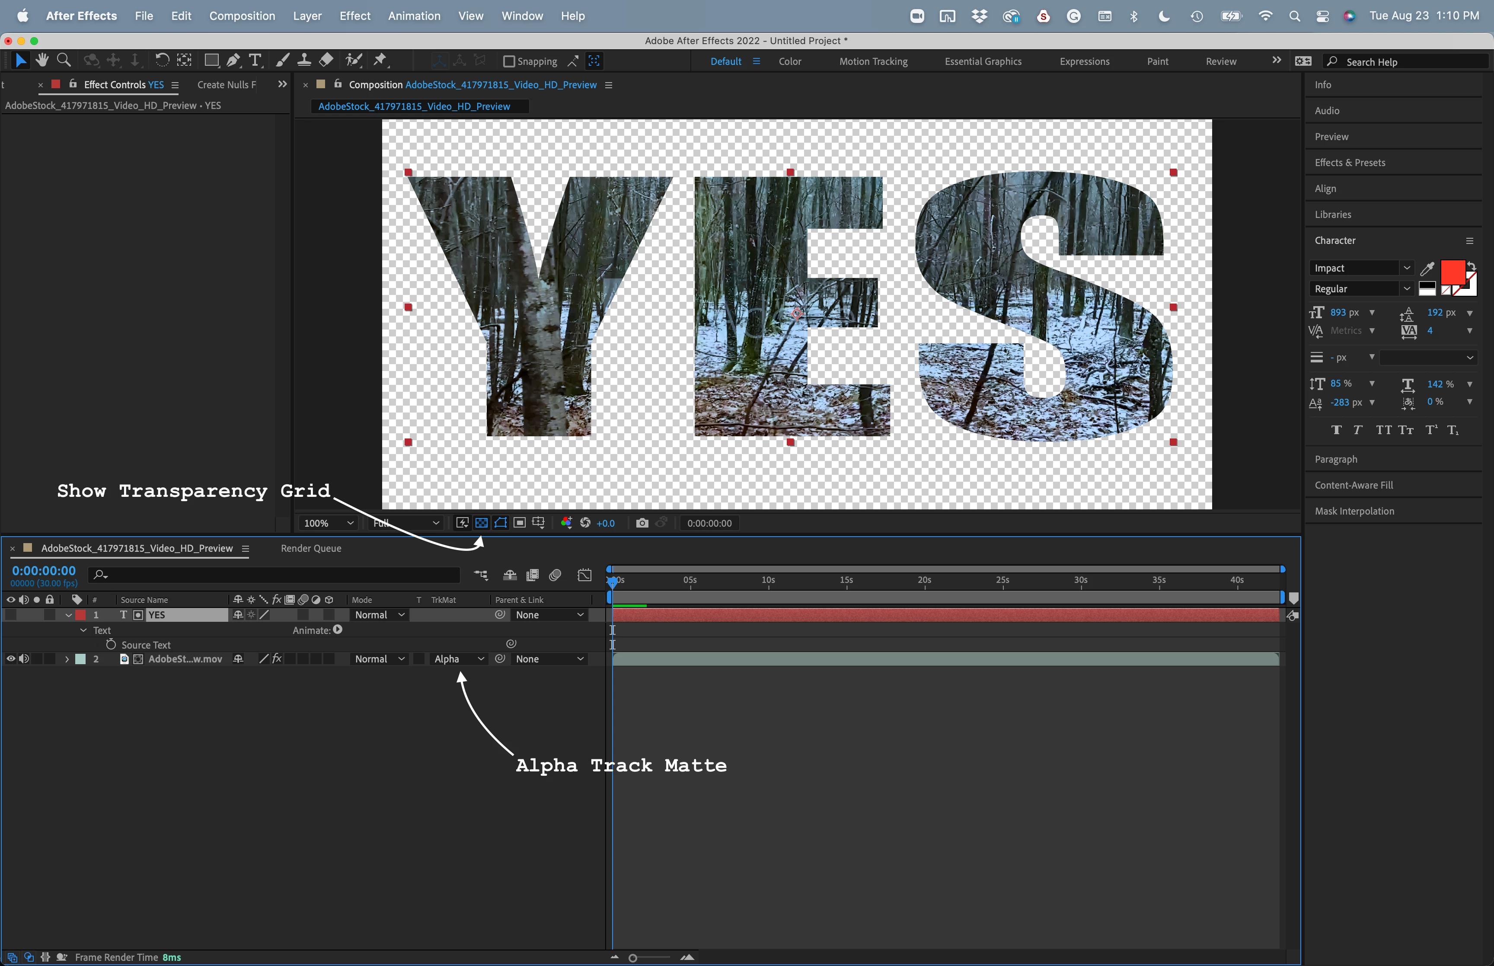Select the Pen tool

point(233,60)
